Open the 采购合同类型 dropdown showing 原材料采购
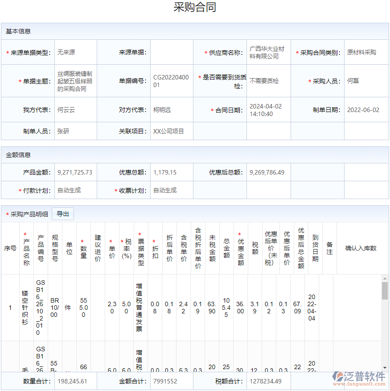The width and height of the screenshot is (390, 391). pos(366,52)
